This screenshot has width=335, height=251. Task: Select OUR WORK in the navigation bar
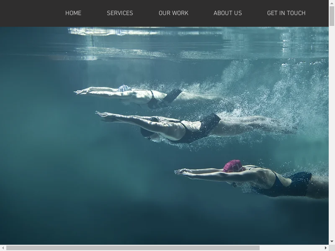pyautogui.click(x=173, y=13)
